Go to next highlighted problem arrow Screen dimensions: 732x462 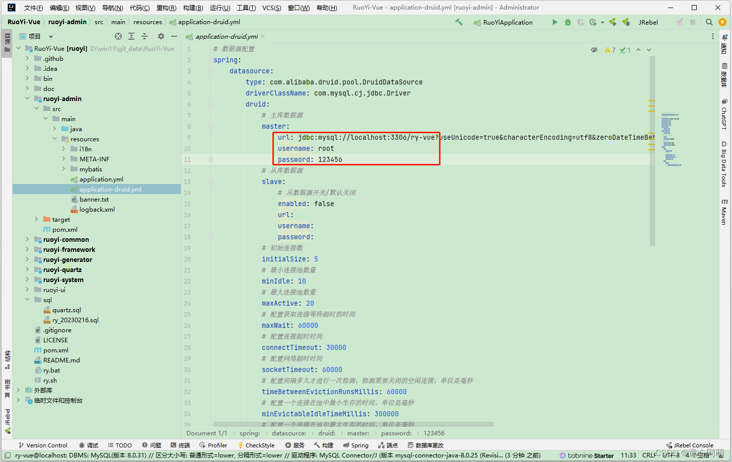click(x=649, y=50)
